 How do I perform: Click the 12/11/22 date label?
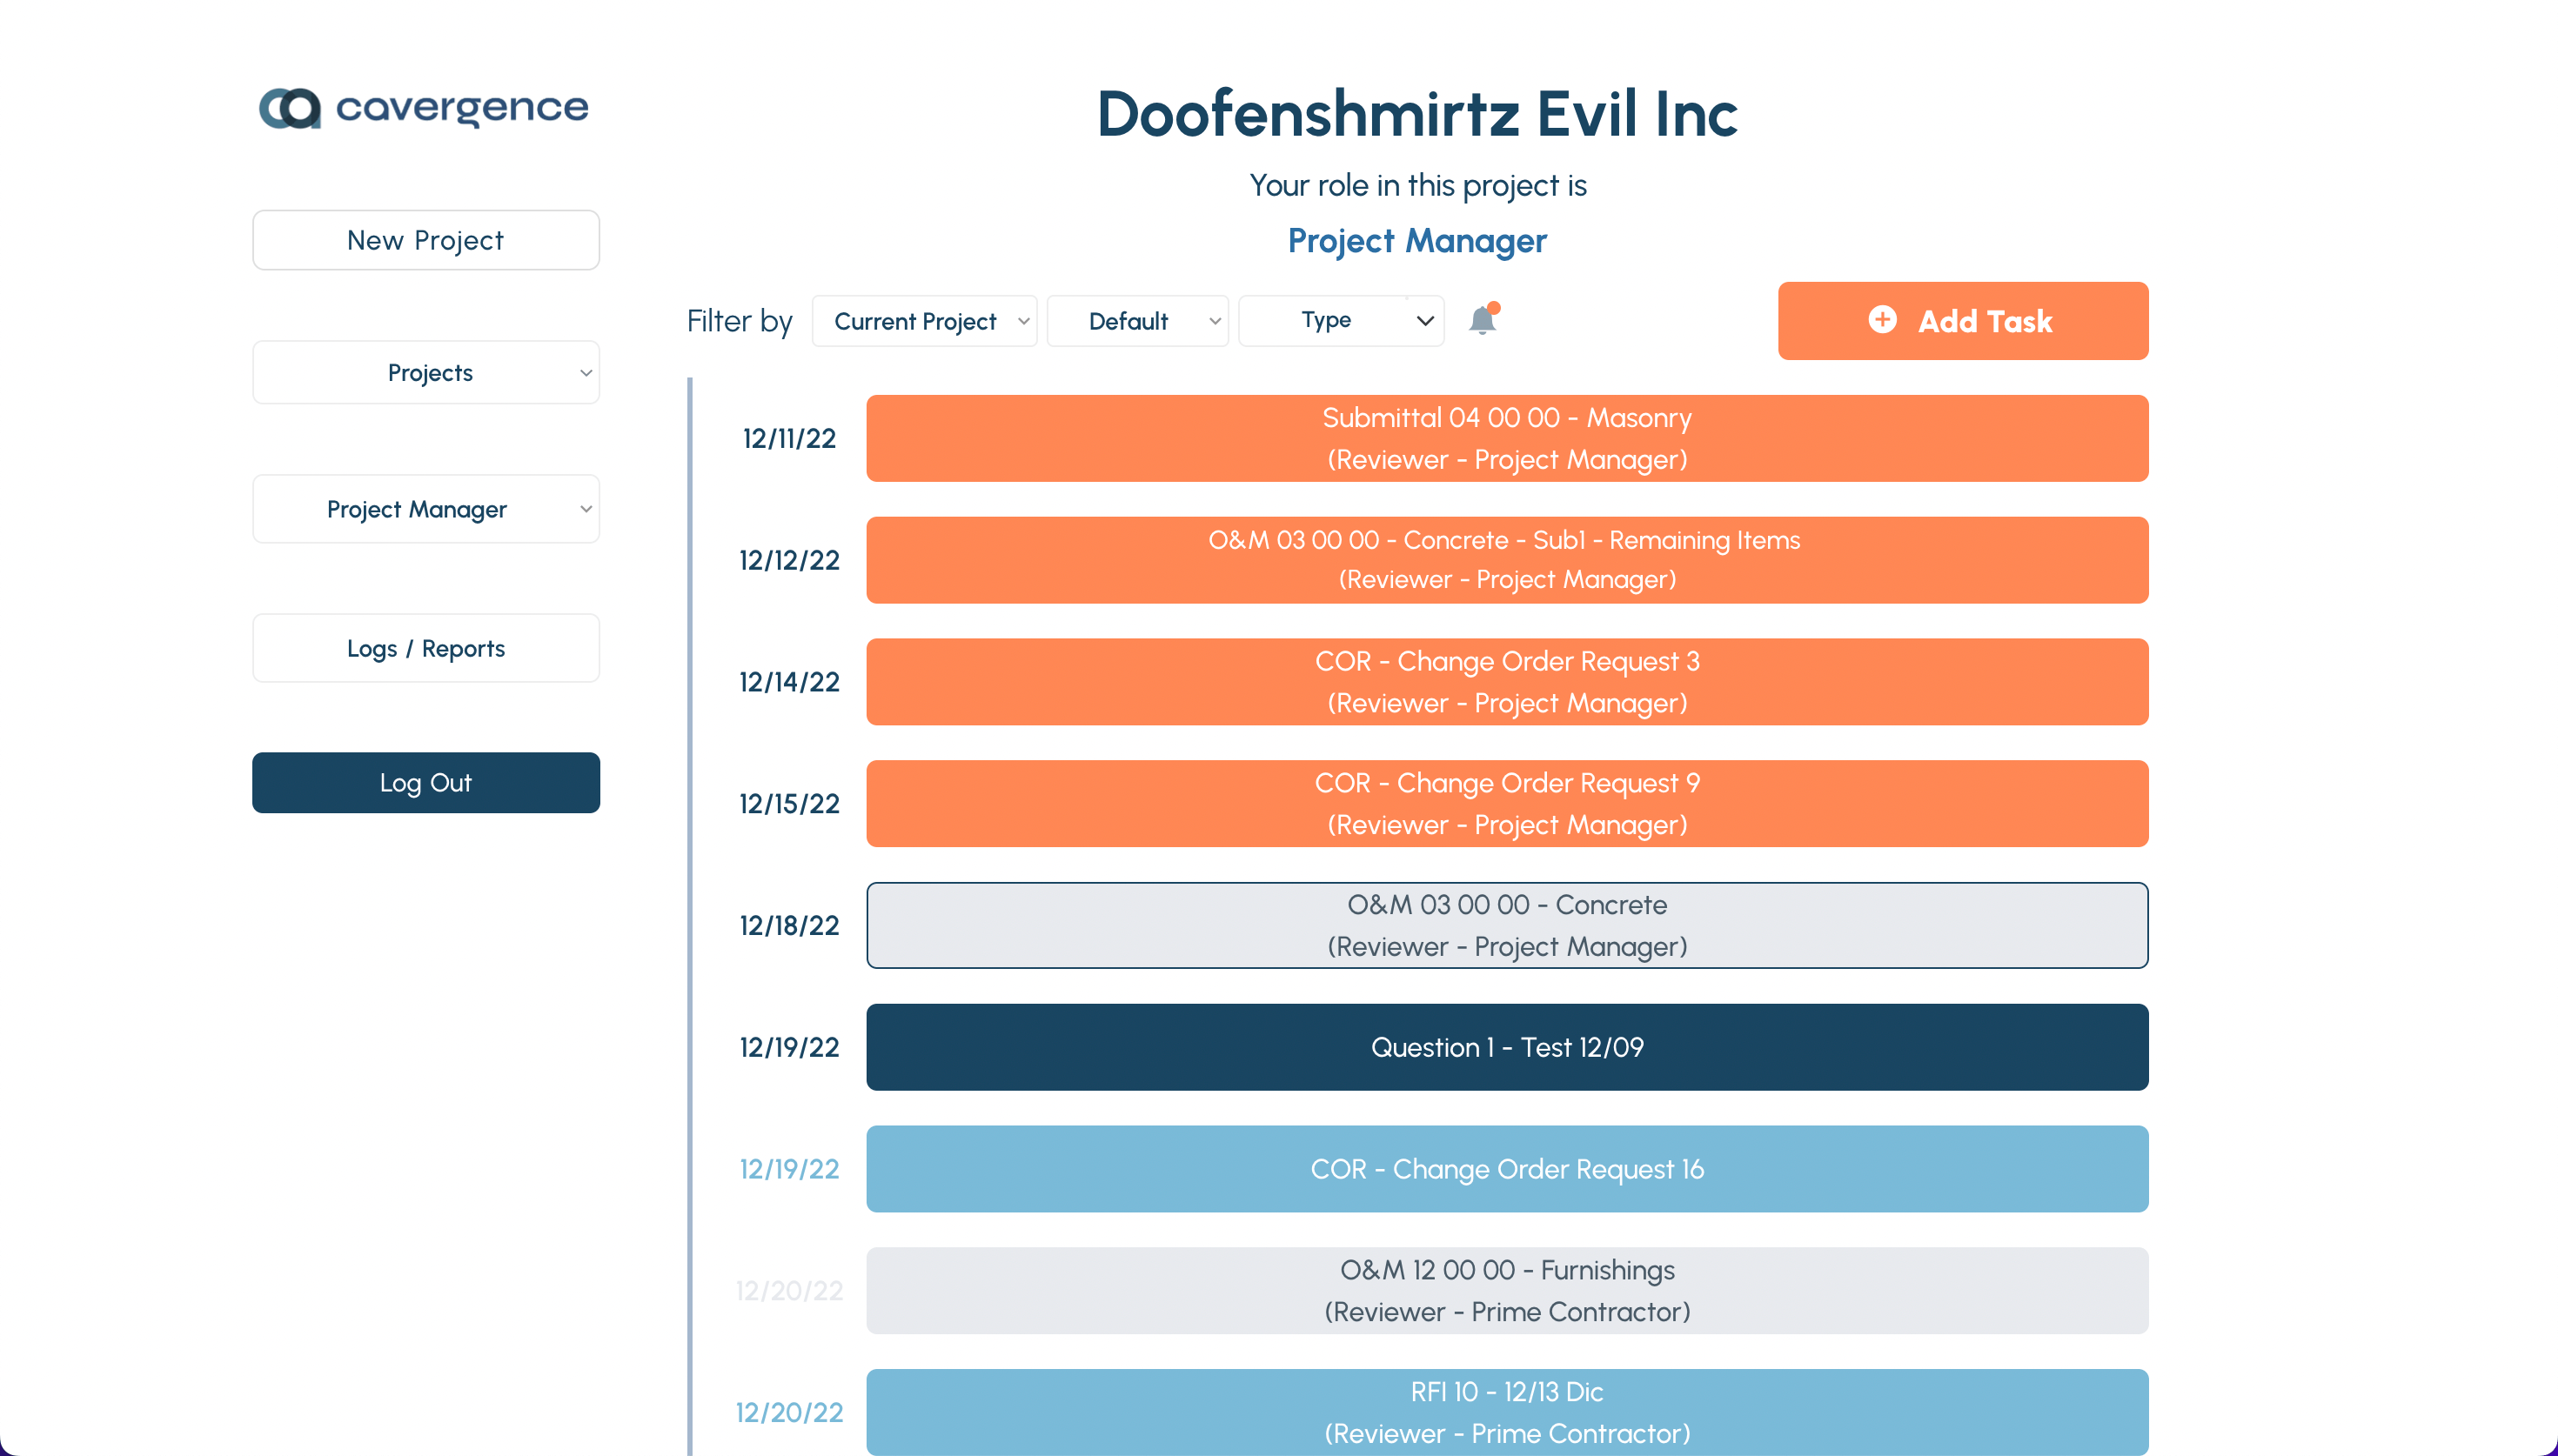click(789, 439)
